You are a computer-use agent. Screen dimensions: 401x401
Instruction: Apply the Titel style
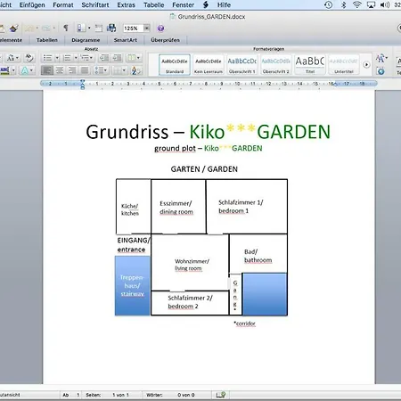point(310,64)
